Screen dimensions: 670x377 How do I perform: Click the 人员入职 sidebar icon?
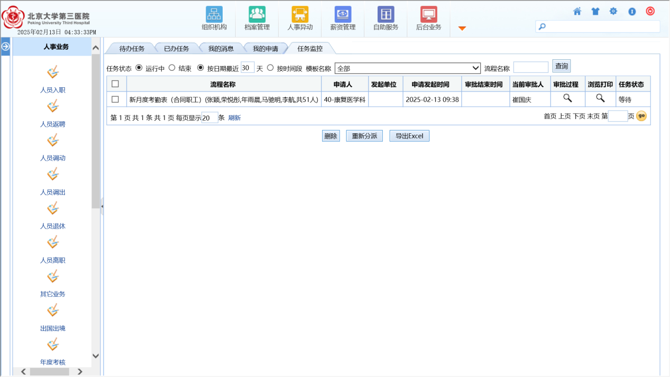pyautogui.click(x=53, y=73)
